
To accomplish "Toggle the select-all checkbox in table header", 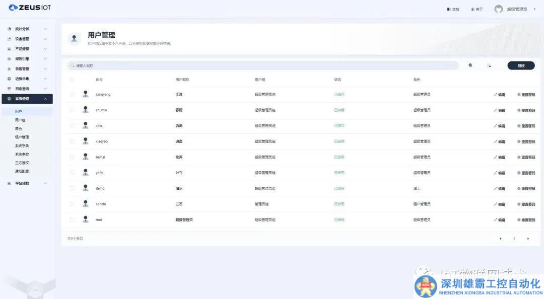I will pos(72,80).
